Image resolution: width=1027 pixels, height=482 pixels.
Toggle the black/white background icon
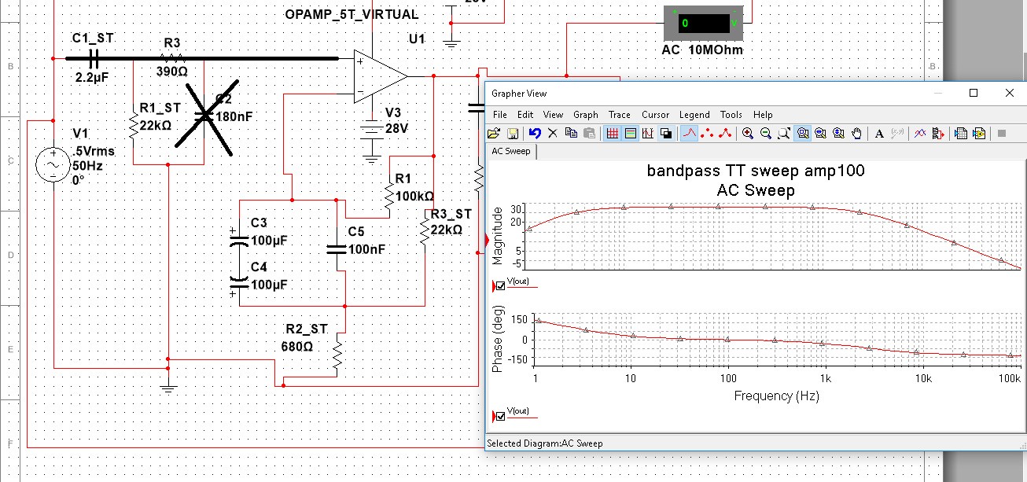point(666,134)
